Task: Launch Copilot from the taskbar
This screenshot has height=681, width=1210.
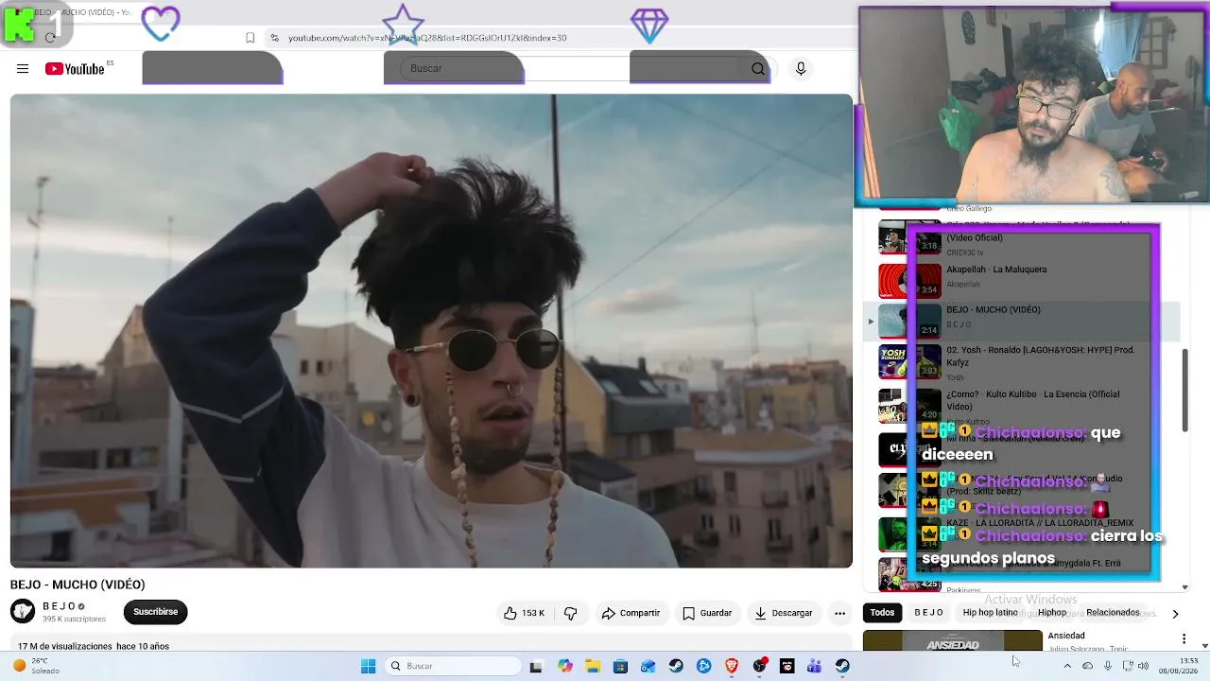Action: (565, 666)
